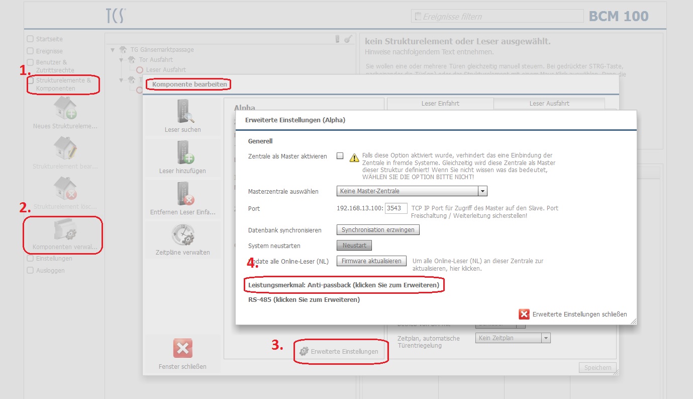
Task: Click the Leser hinzufügen icon
Action: point(183,153)
